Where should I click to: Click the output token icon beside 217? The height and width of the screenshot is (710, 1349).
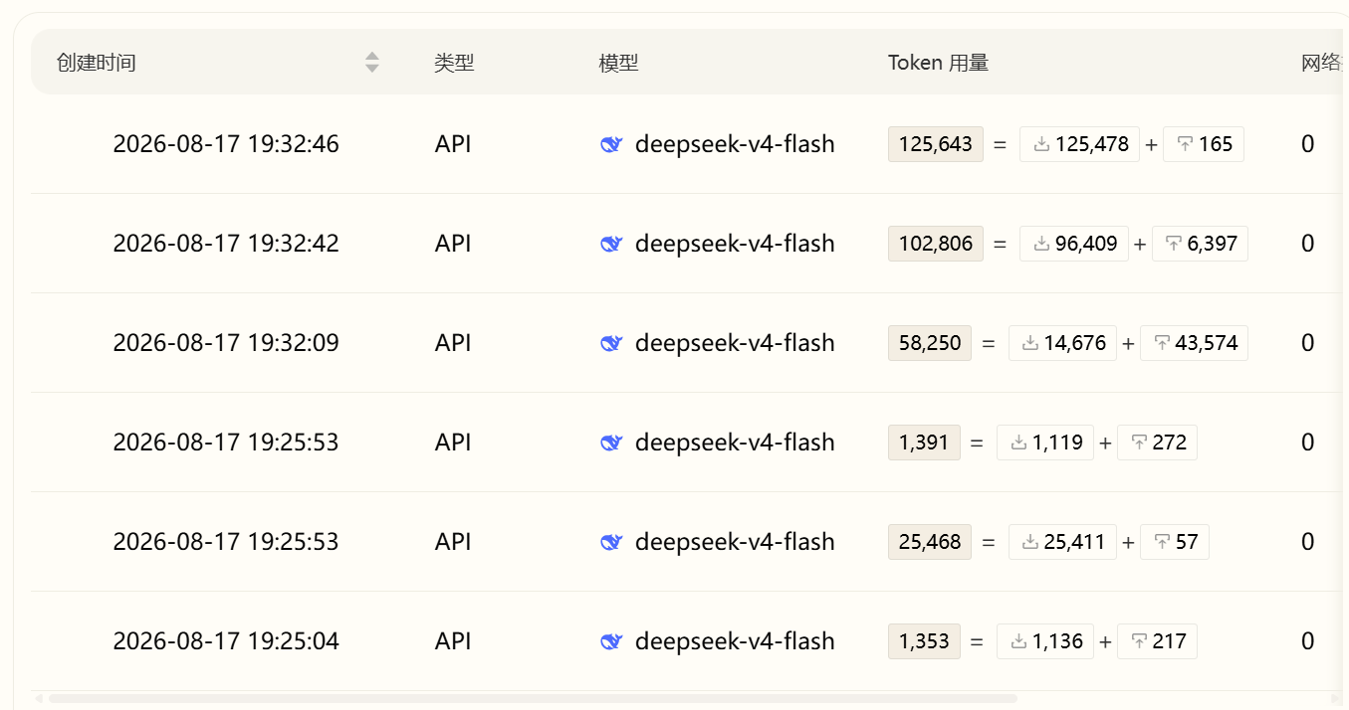[1139, 641]
